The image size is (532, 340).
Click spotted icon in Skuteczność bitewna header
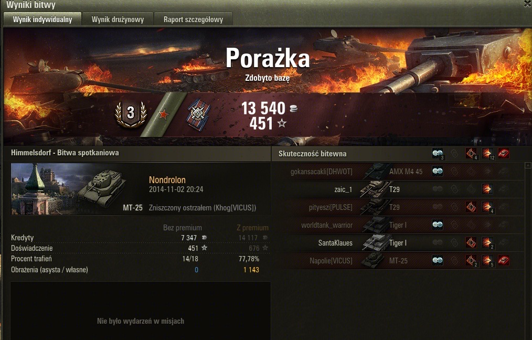point(438,154)
